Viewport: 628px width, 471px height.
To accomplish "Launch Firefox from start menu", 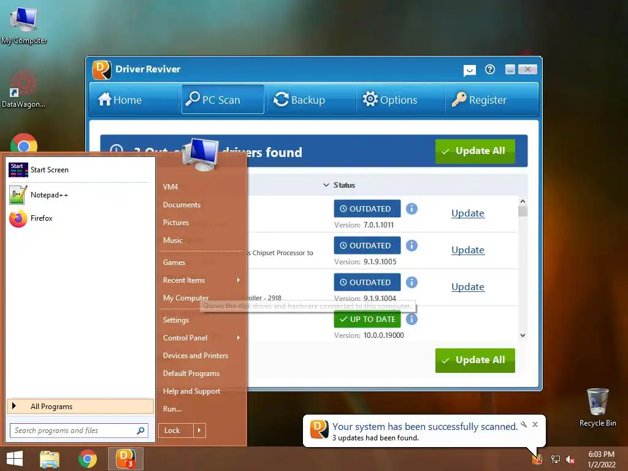I will 80,218.
